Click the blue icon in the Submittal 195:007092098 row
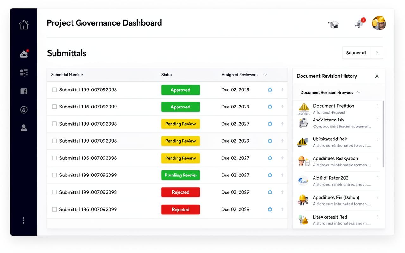405x253 pixels. click(270, 158)
